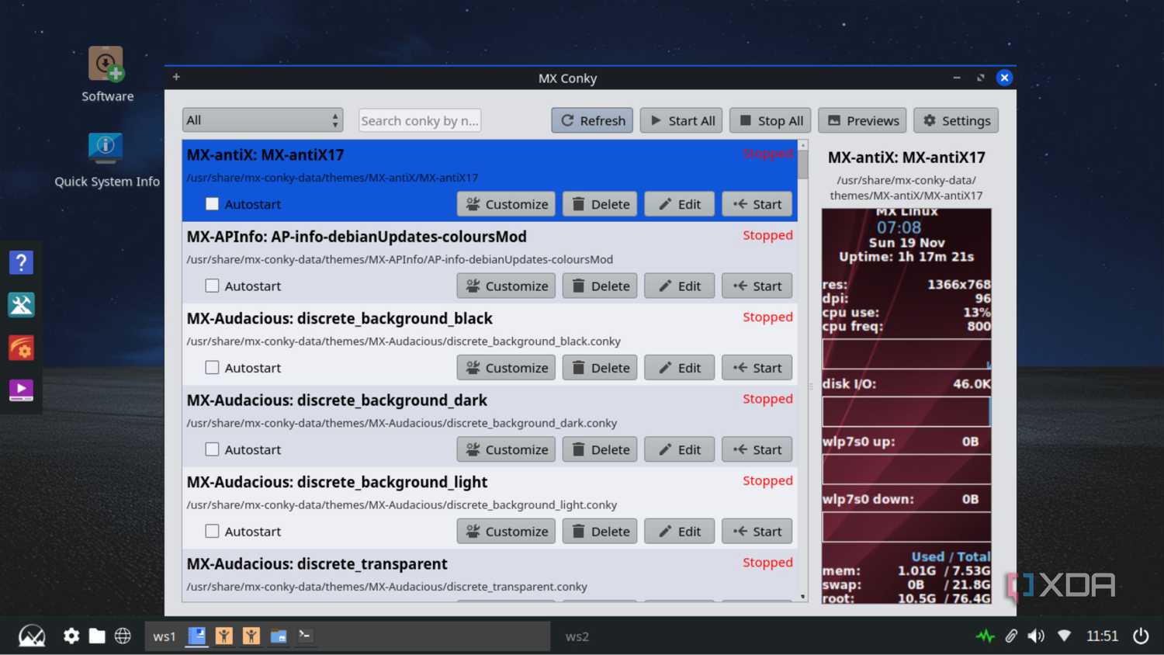Switch to the blue MX Conky taskbar window
The width and height of the screenshot is (1164, 655).
click(x=197, y=636)
